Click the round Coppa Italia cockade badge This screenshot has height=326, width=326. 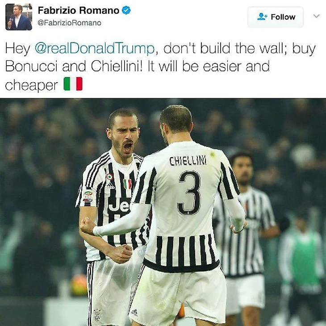coord(109,177)
